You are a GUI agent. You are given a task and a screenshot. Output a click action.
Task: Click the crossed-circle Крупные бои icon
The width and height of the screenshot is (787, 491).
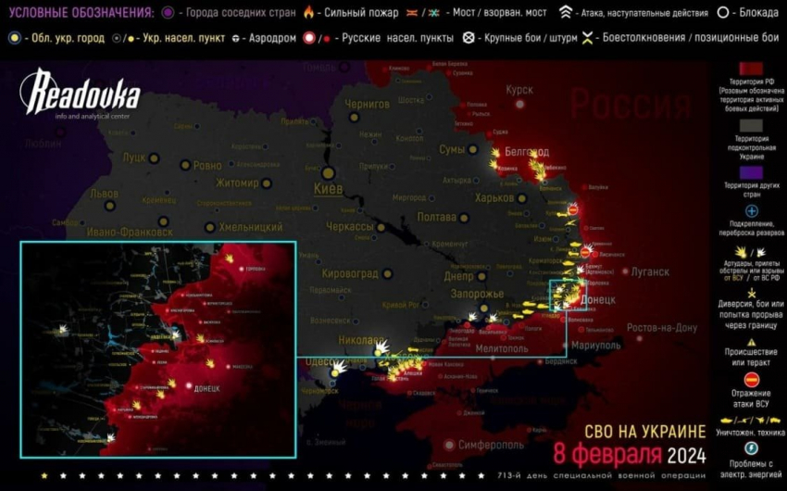468,38
